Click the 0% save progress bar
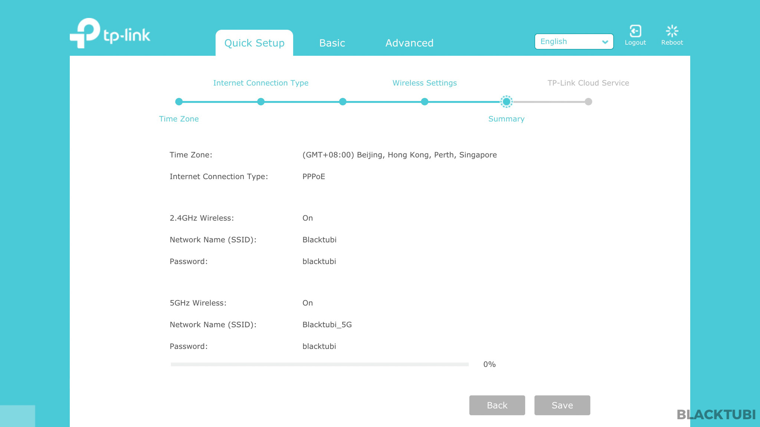This screenshot has height=427, width=760. click(x=320, y=364)
